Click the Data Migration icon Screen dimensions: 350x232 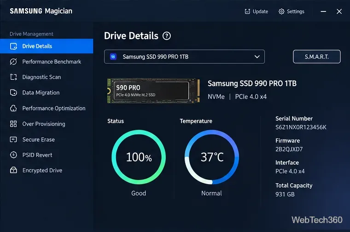coord(13,93)
